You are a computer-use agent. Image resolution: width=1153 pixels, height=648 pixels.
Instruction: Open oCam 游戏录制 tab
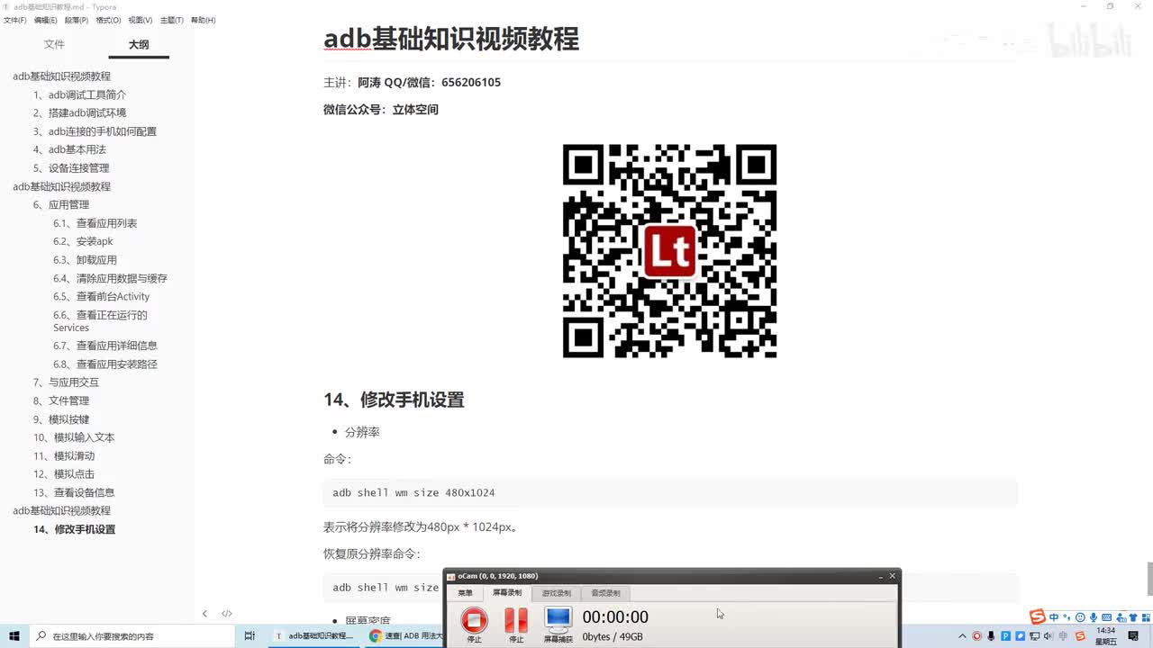pyautogui.click(x=556, y=593)
